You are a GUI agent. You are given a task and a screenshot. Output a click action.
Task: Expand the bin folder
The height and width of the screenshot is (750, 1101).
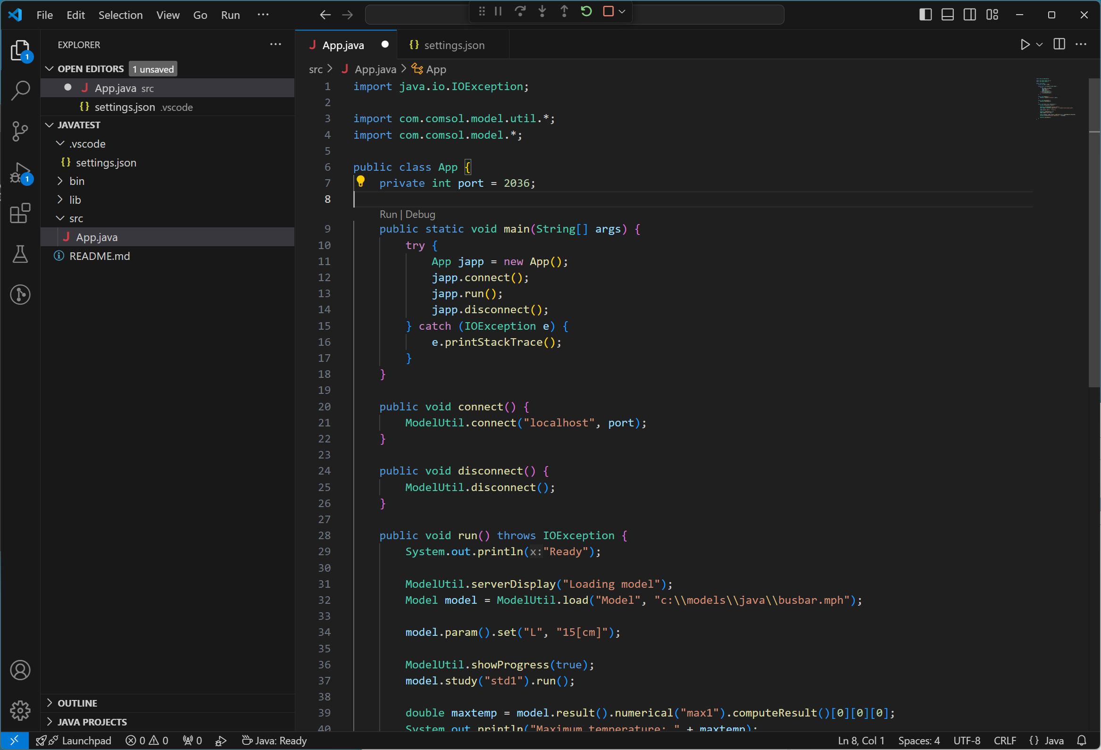[77, 181]
